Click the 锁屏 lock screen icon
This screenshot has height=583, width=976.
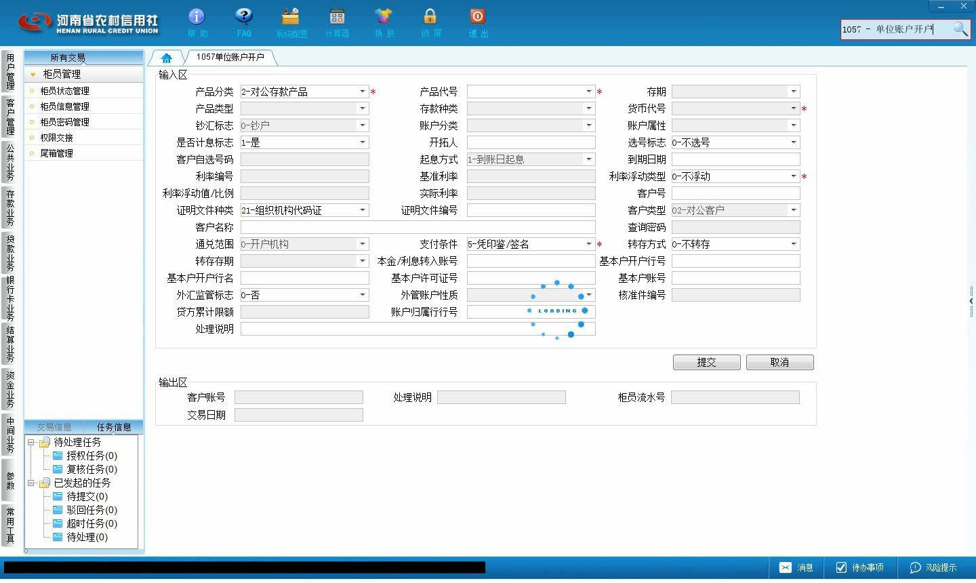(430, 22)
